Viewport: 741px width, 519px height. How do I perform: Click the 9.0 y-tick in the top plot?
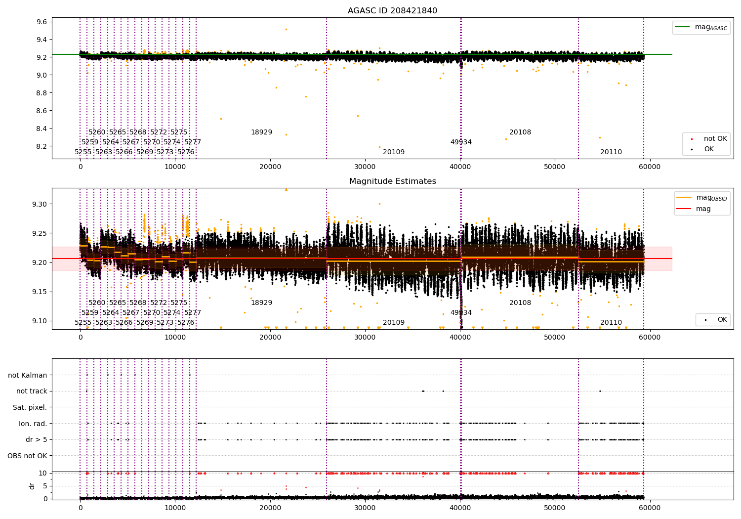pyautogui.click(x=42, y=75)
